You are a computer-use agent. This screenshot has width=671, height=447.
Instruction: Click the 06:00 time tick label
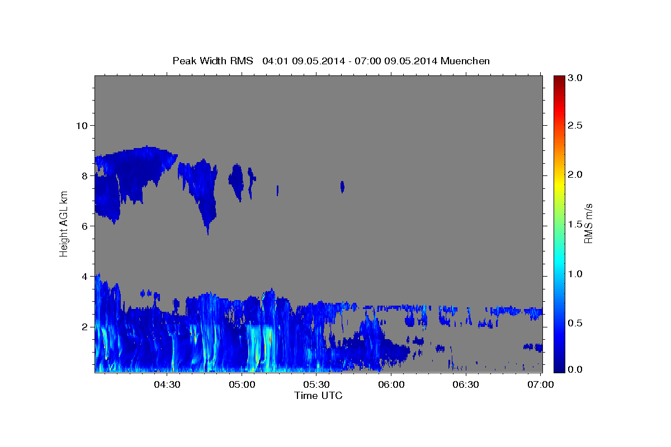391,384
